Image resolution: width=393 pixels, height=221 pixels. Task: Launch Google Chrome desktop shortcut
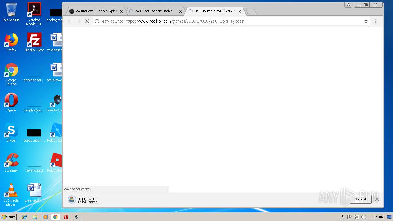tap(11, 74)
